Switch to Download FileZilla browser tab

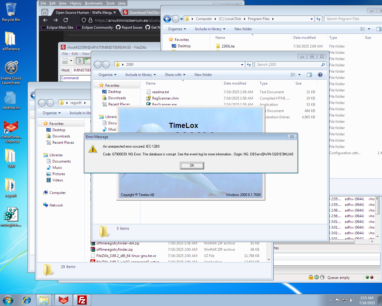click(141, 12)
